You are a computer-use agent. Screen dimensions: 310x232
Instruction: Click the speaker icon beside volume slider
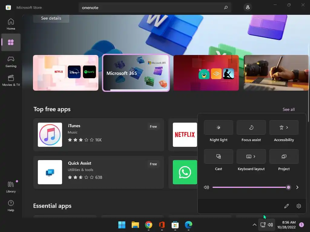(206, 187)
